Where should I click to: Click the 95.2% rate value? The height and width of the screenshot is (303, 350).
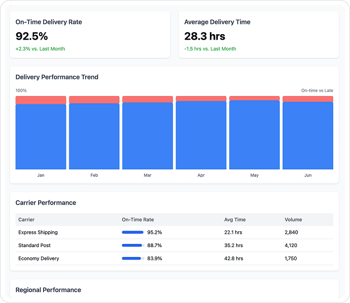[x=154, y=232]
